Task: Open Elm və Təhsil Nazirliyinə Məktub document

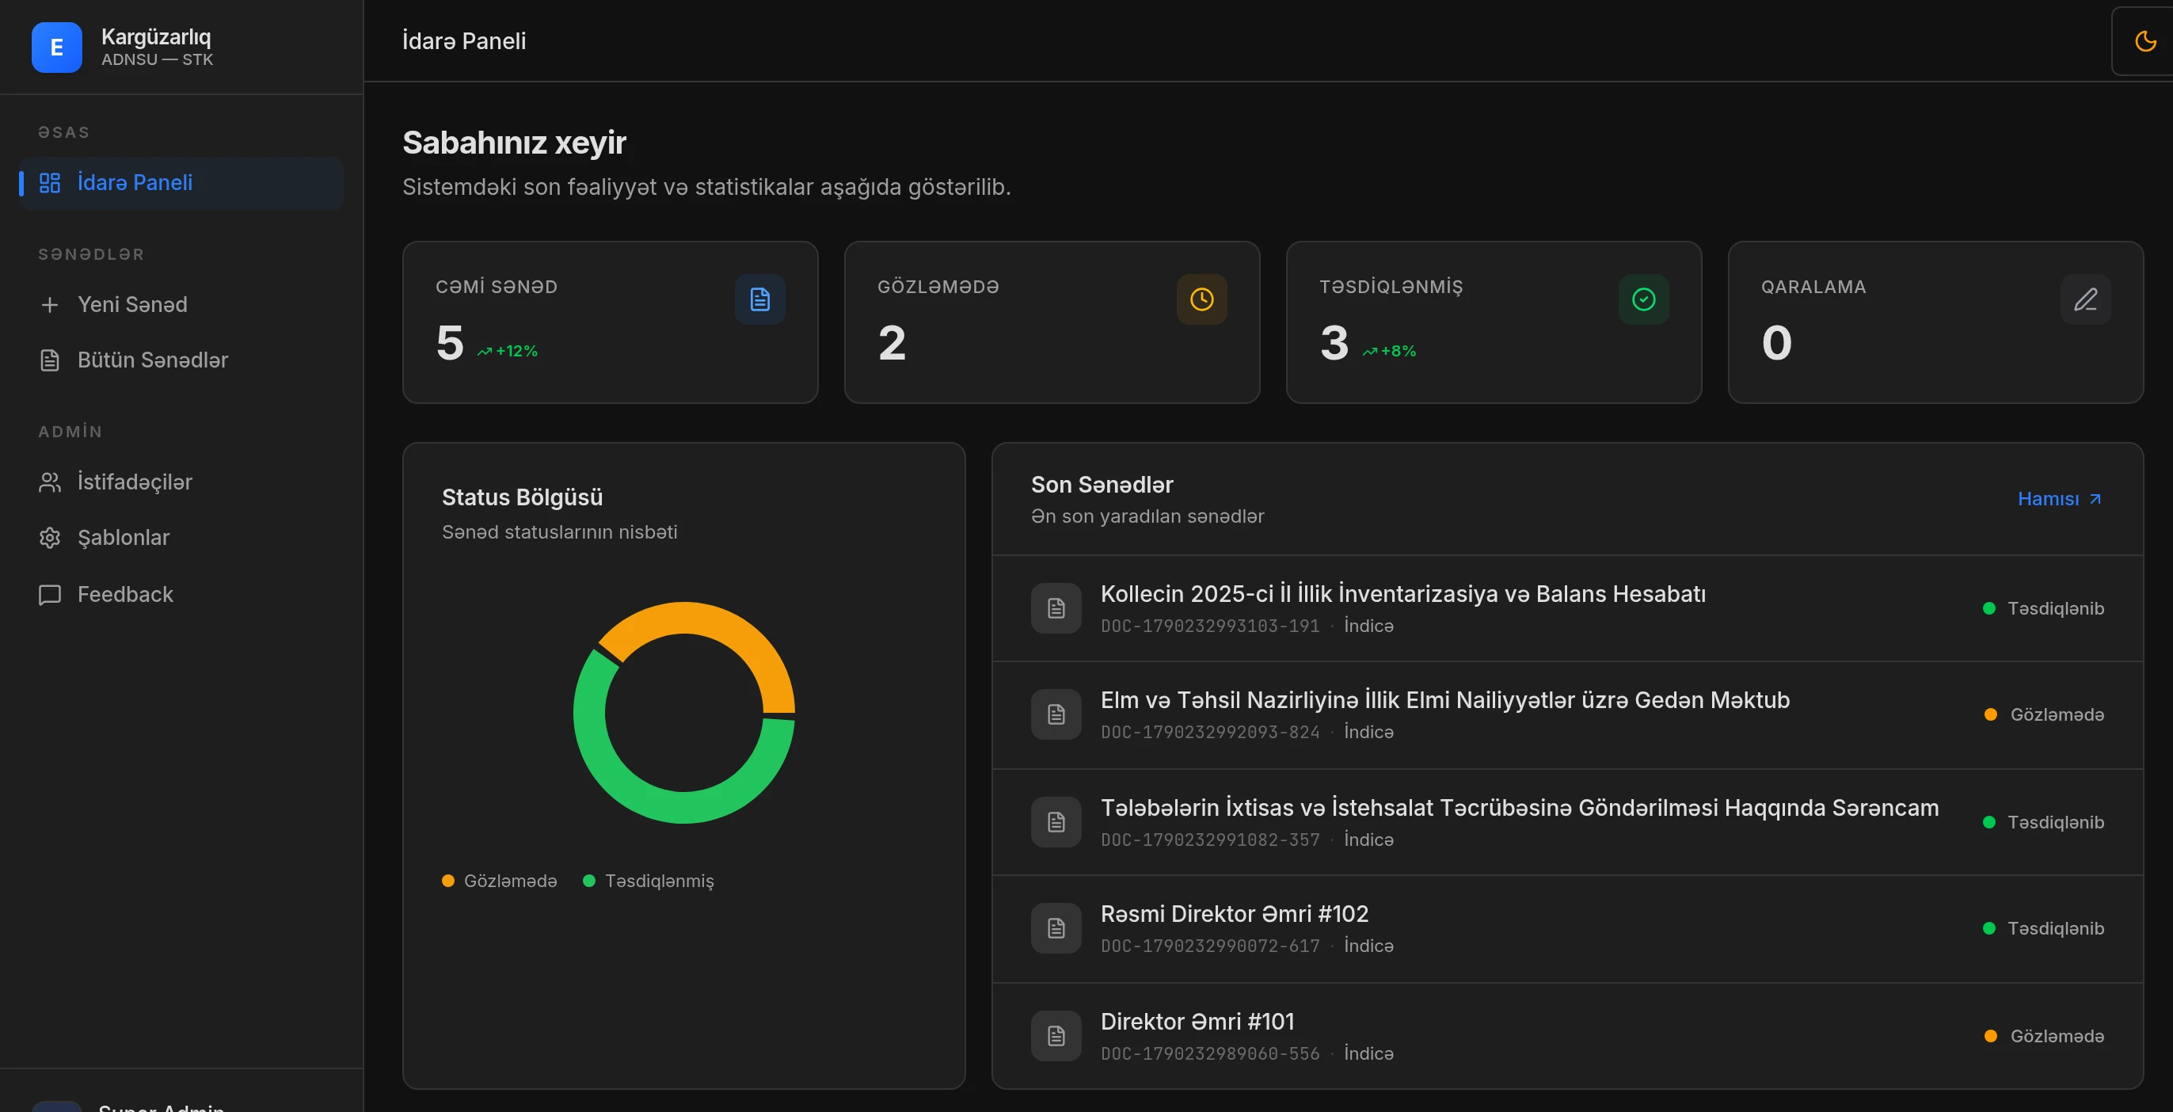Action: click(1567, 714)
